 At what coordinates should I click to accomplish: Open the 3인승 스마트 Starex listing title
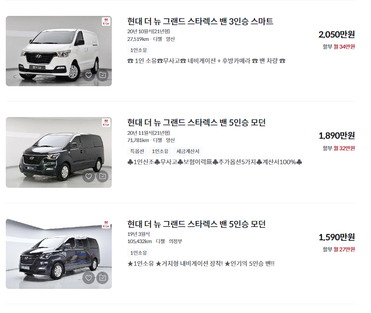pyautogui.click(x=200, y=21)
